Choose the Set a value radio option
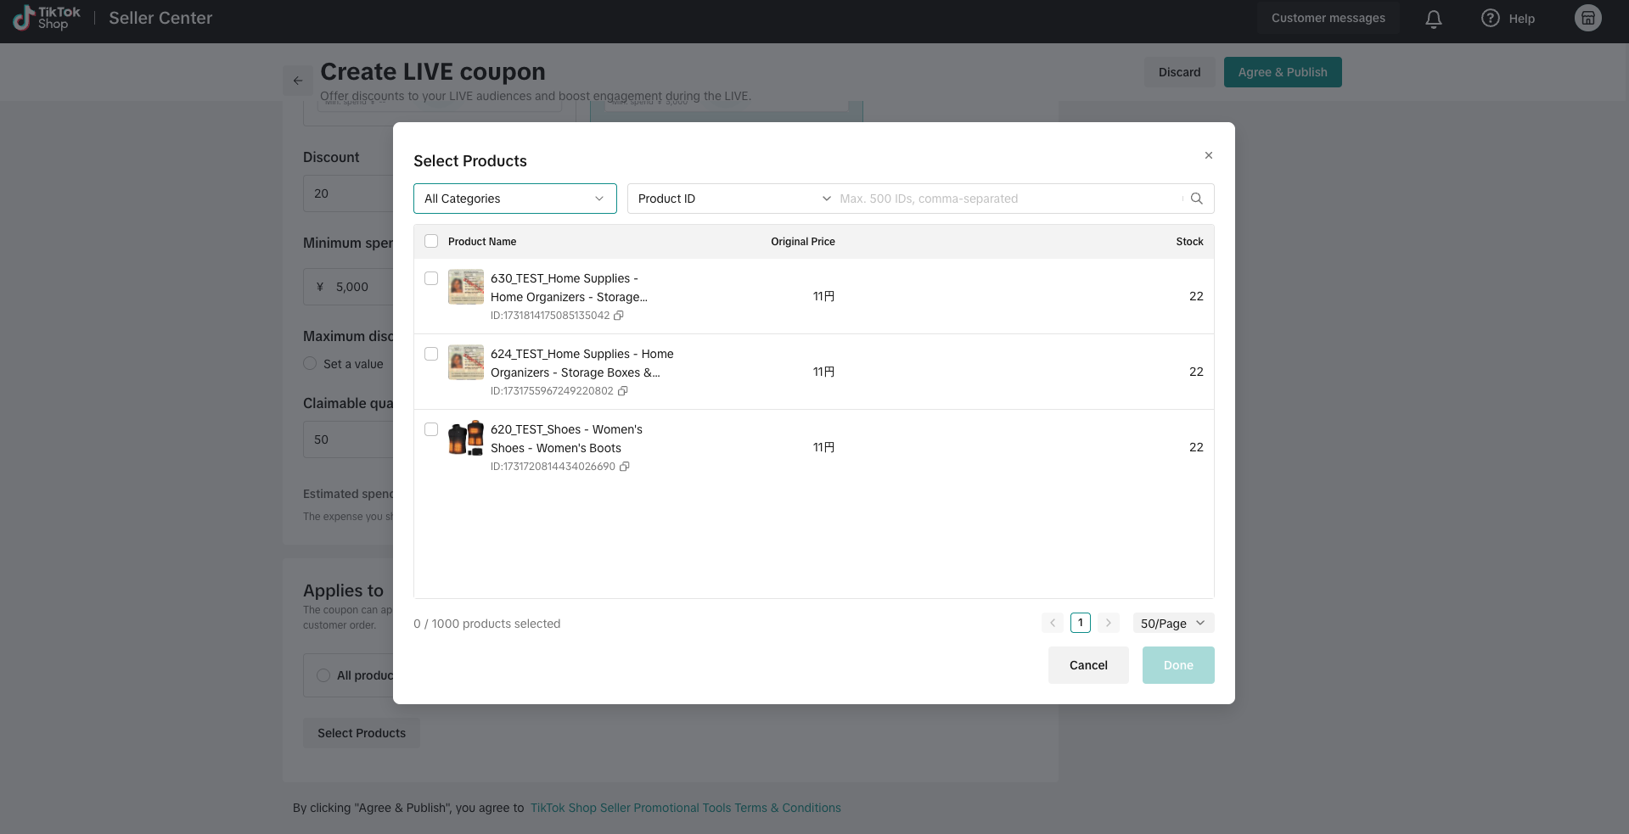1629x834 pixels. point(310,363)
